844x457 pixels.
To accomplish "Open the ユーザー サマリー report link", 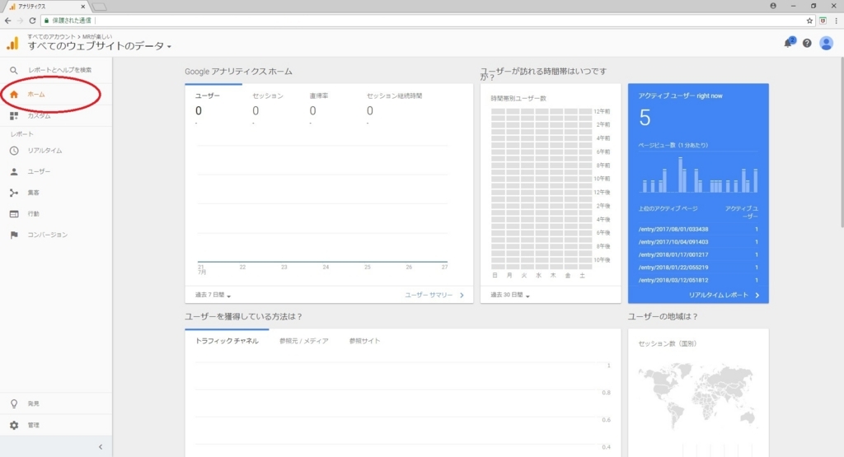I will tap(434, 295).
